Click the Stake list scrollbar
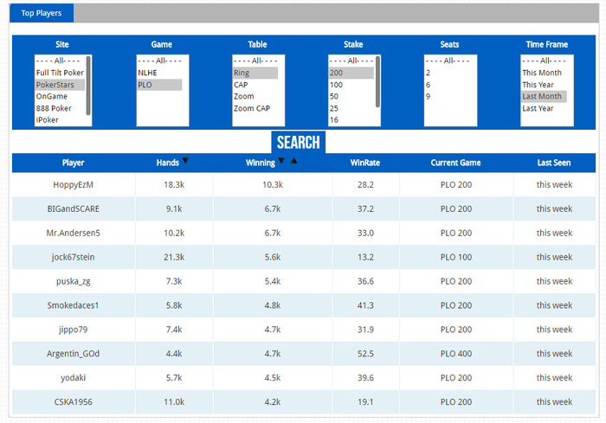 pos(378,82)
